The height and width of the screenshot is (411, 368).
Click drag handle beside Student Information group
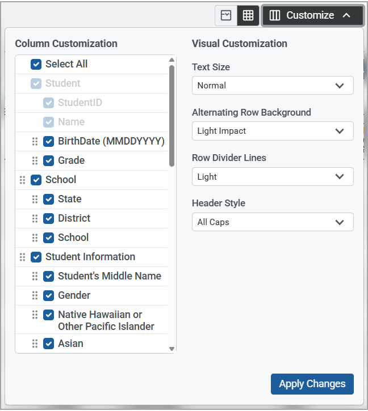pos(22,257)
